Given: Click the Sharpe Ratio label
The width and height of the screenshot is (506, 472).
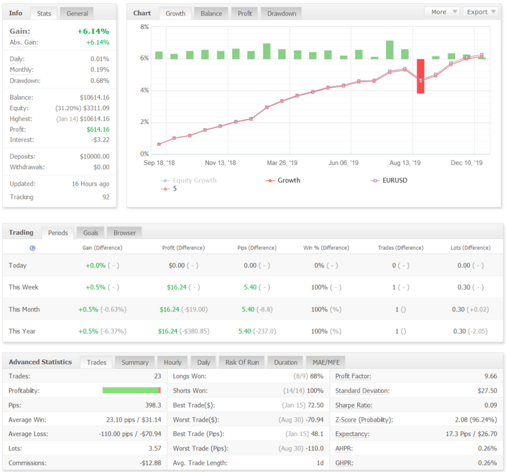Looking at the screenshot, I should [354, 405].
